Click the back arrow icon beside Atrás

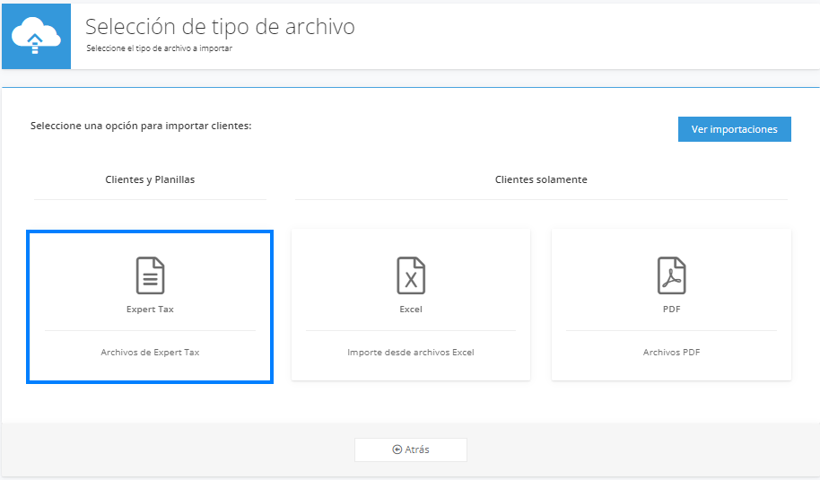coord(397,449)
